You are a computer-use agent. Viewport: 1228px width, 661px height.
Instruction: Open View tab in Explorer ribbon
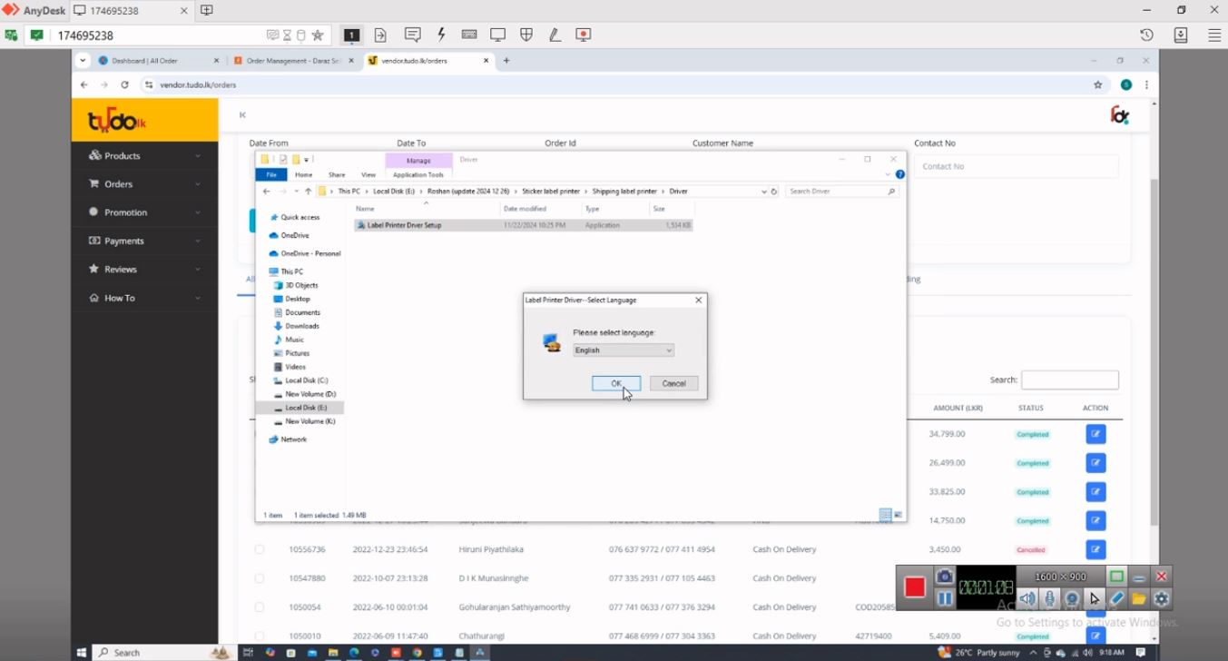pos(368,174)
